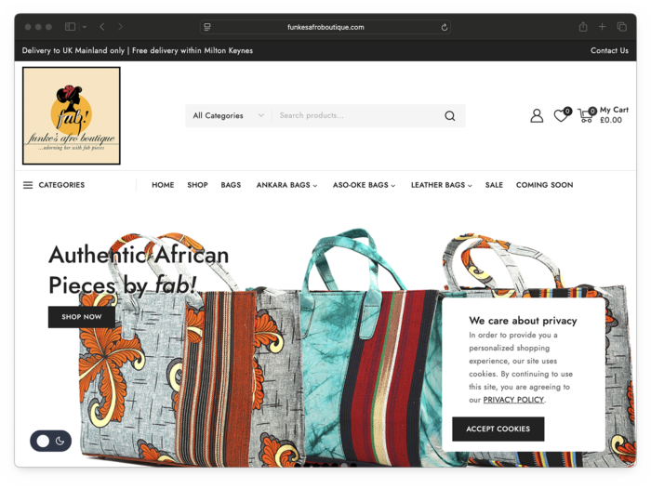Expand the Aso-Oke Bags submenu
This screenshot has height=489, width=651.
(364, 185)
